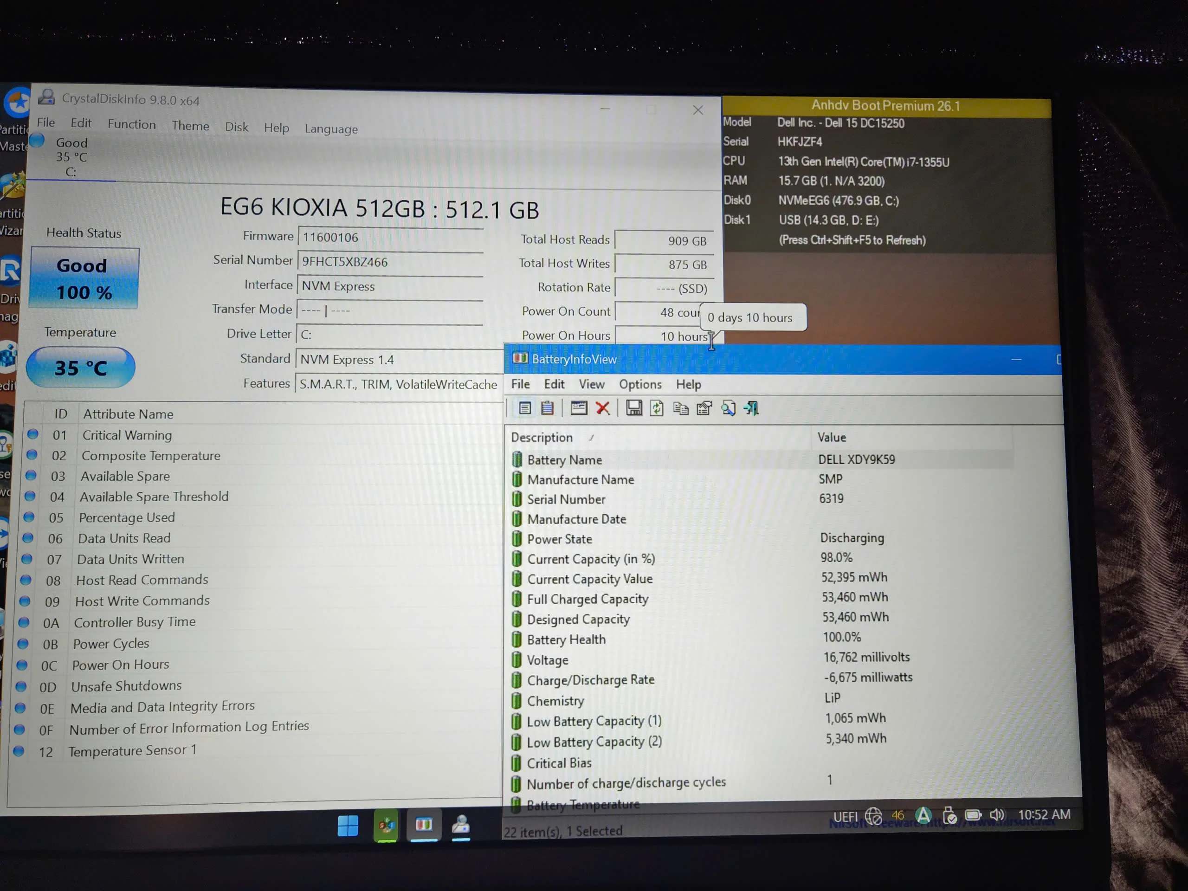The height and width of the screenshot is (891, 1188).
Task: Open the Help menu in BatteryInfoView
Action: (x=689, y=385)
